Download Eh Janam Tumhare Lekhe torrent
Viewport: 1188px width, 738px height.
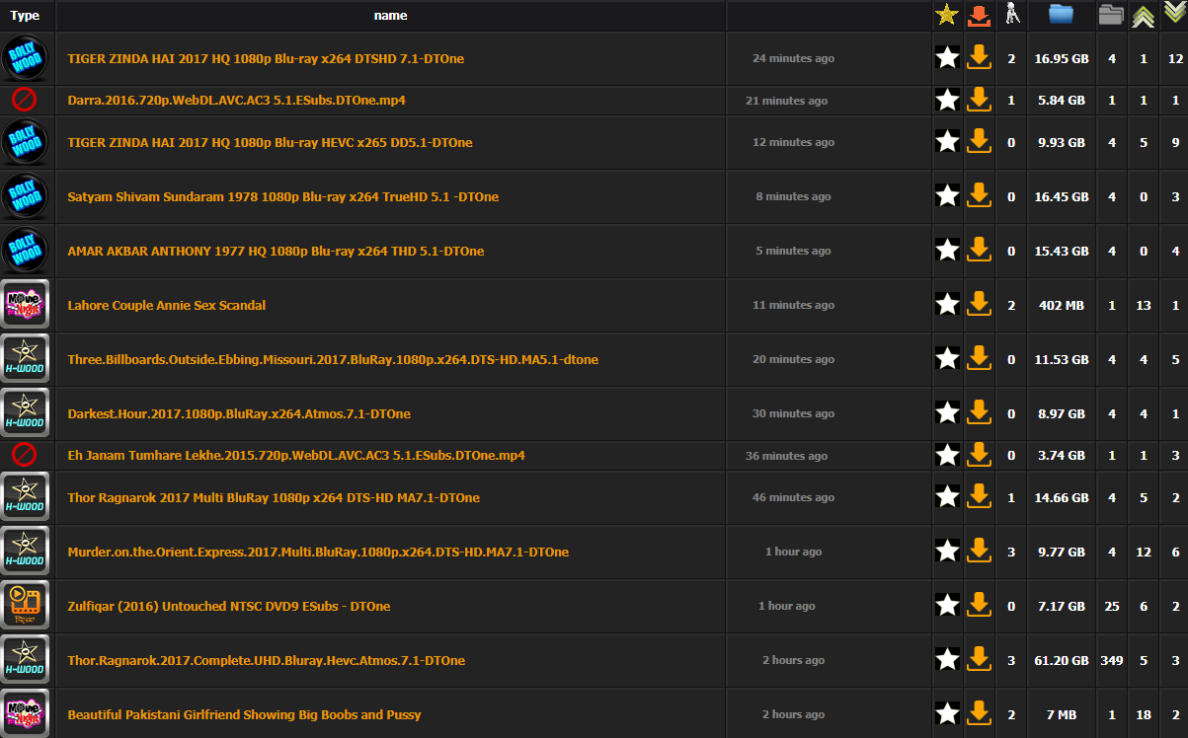(x=979, y=455)
